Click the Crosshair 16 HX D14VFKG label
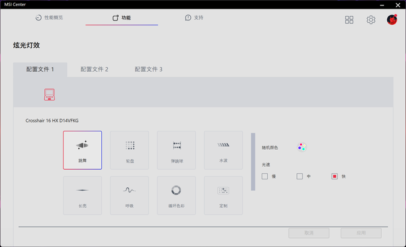This screenshot has width=406, height=247. (52, 121)
